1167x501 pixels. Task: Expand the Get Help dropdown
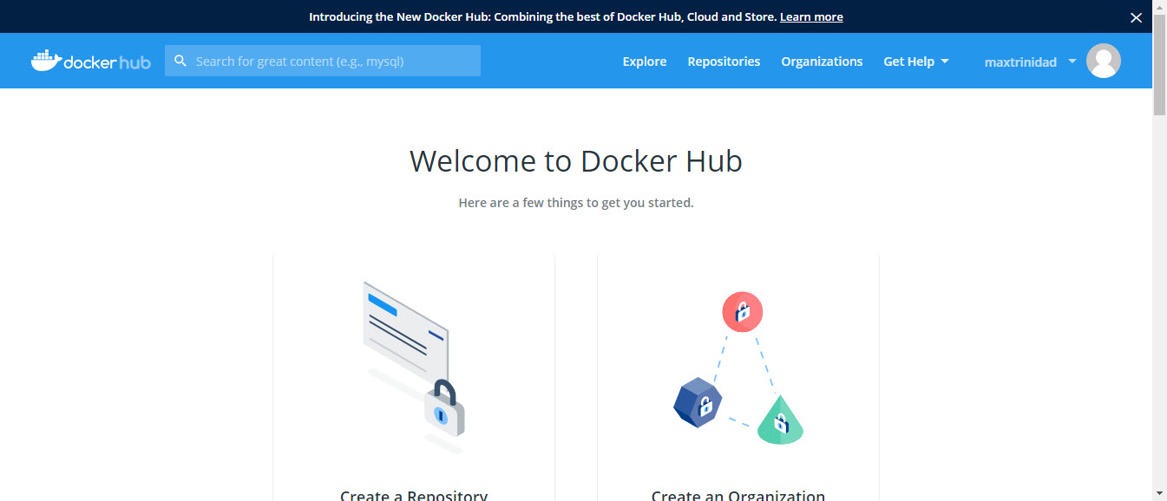[x=916, y=62]
